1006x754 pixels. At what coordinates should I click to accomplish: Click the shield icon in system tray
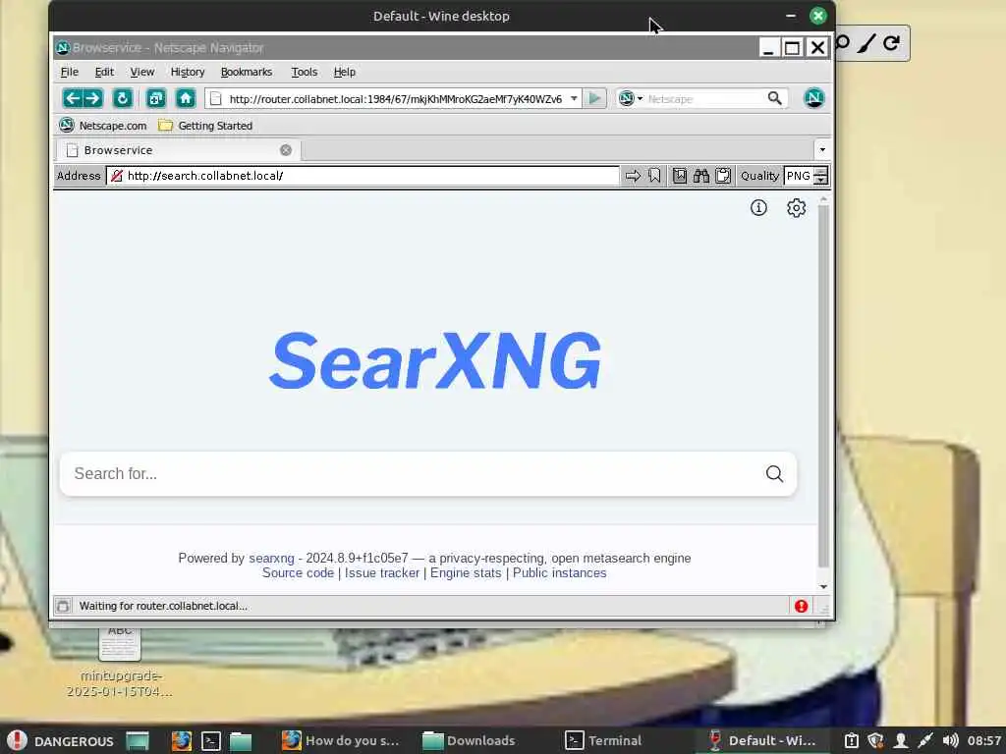pos(875,740)
